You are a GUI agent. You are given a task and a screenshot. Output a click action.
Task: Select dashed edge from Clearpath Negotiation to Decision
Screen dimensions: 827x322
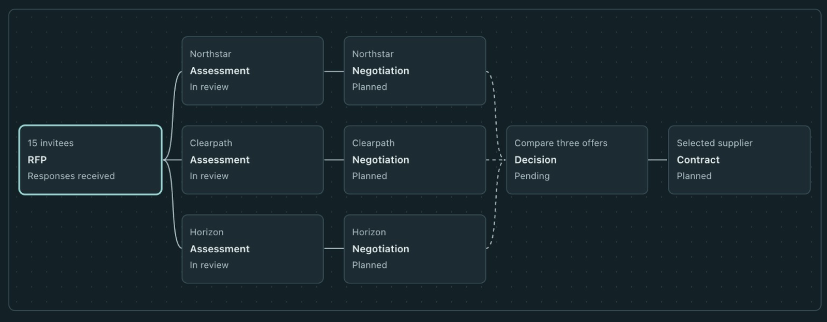pos(496,160)
